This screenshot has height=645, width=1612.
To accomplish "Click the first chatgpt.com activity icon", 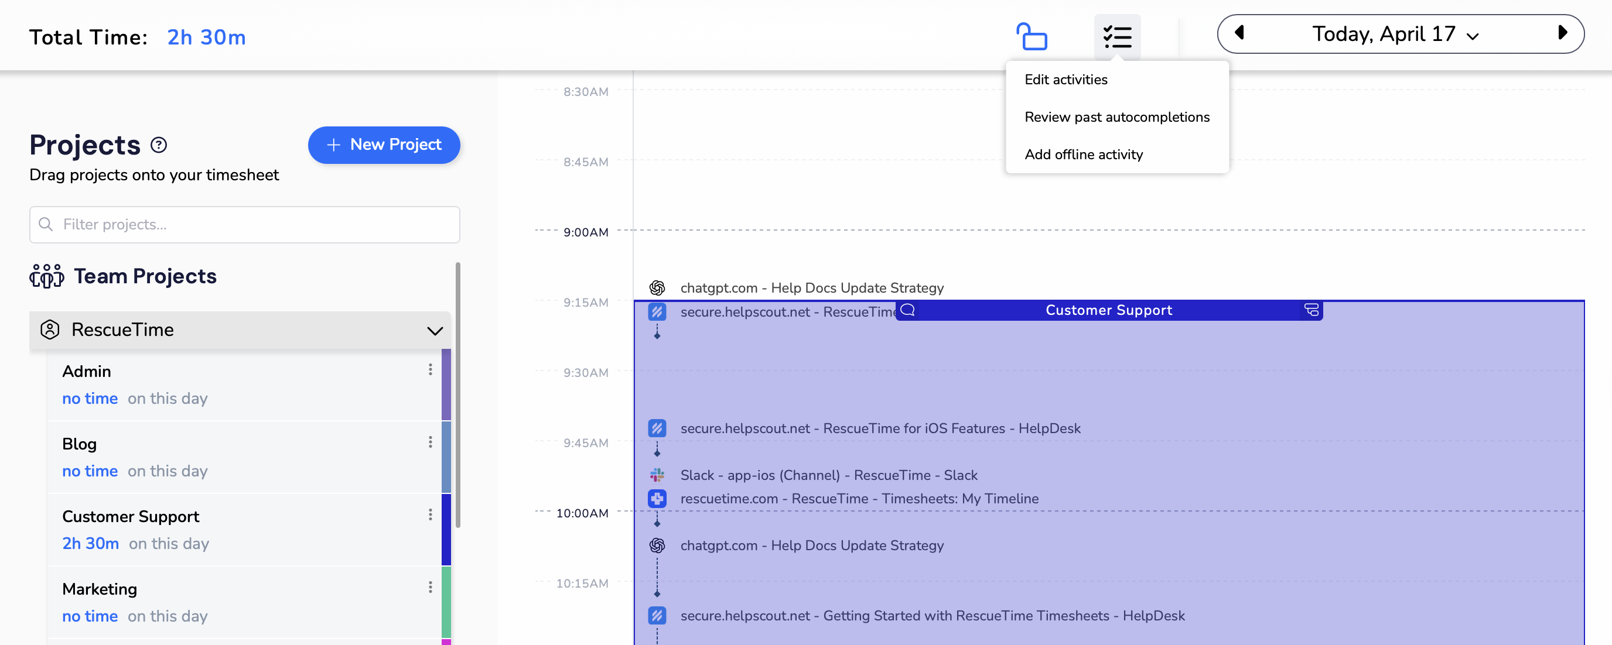I will coord(657,287).
